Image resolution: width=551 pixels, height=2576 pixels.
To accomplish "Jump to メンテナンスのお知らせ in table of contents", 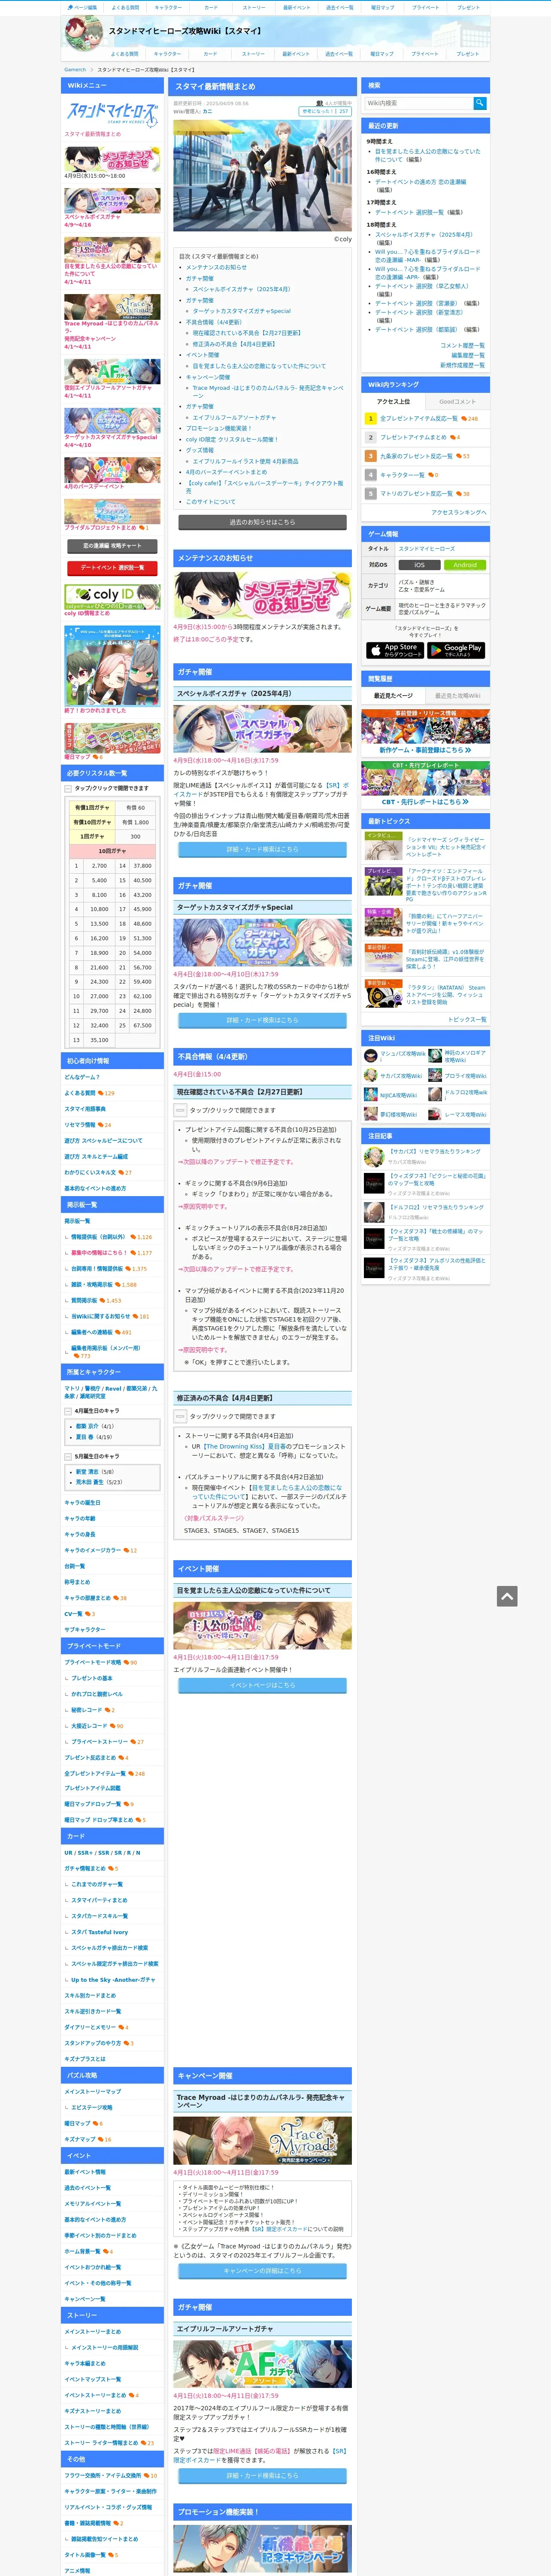I will click(216, 267).
